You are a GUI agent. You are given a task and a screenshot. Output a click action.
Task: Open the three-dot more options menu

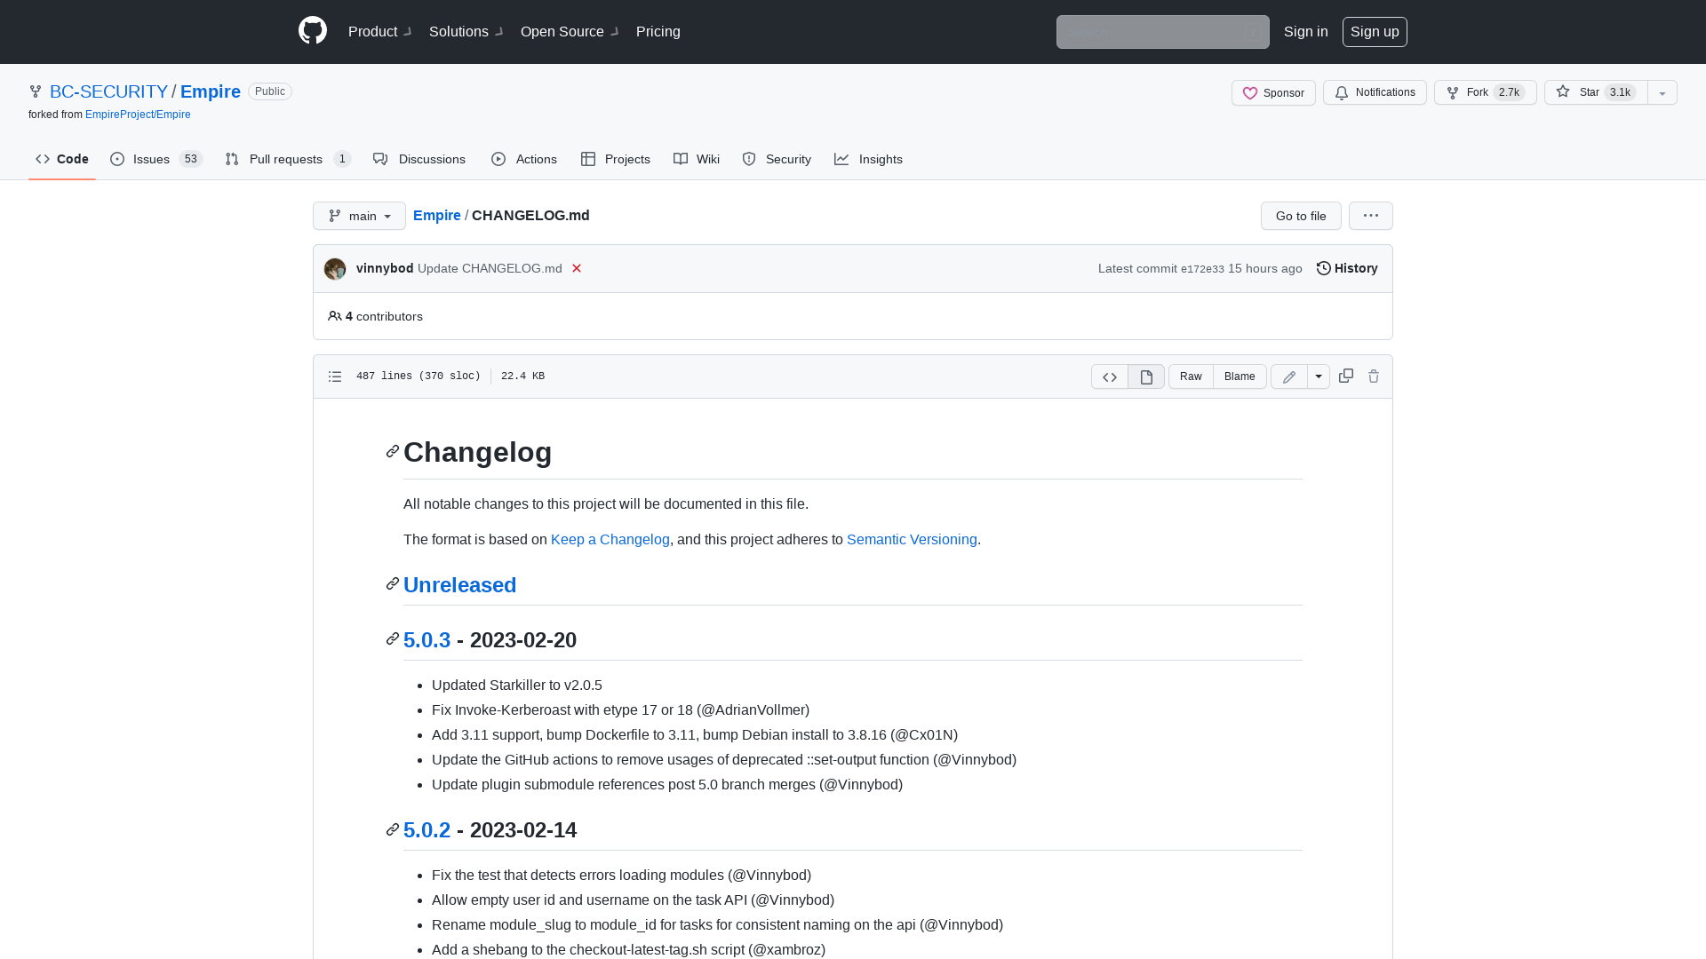1371,216
